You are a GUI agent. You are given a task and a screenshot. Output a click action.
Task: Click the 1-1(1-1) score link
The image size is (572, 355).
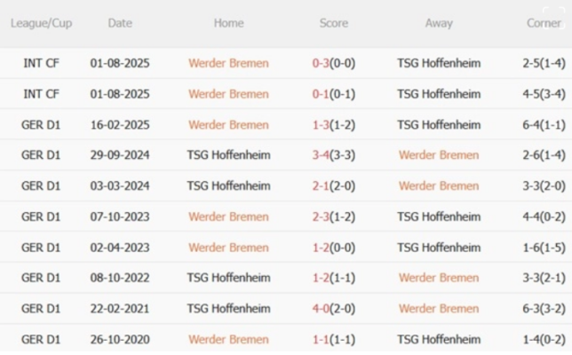tap(333, 339)
